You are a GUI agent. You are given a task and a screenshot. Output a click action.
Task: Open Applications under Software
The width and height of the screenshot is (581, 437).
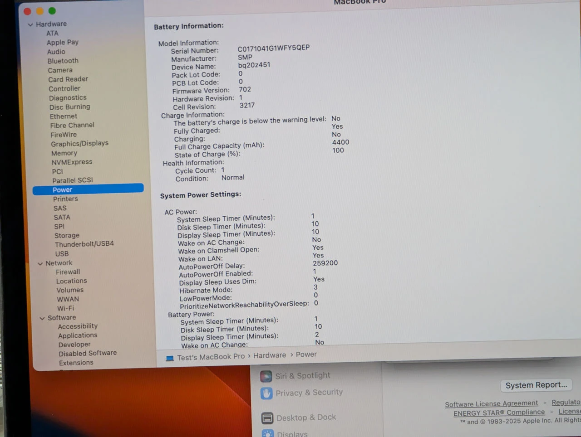[78, 335]
